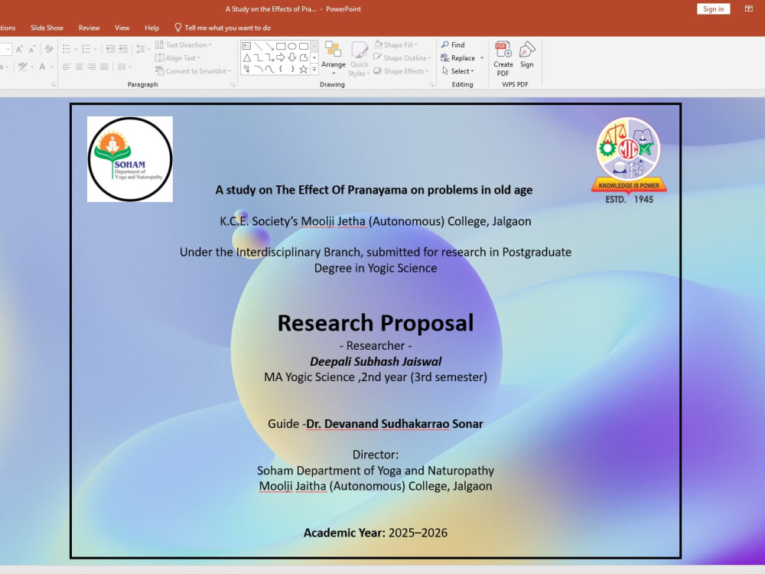Open Font group dialog launcher

coord(54,85)
